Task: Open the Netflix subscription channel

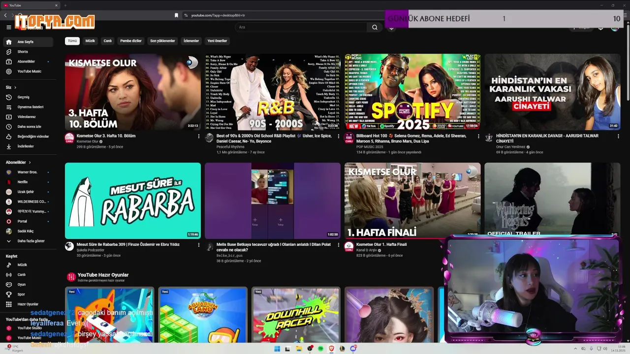Action: click(28, 182)
